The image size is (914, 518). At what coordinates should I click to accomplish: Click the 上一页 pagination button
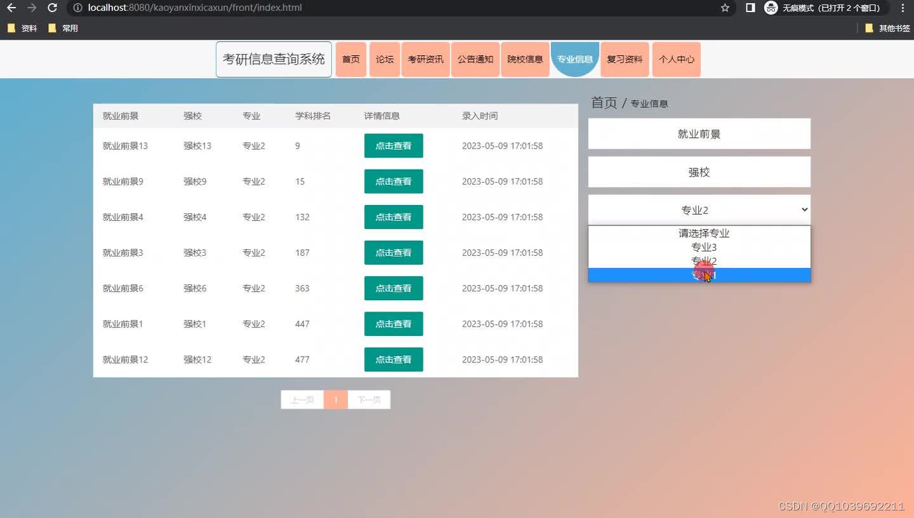(302, 400)
